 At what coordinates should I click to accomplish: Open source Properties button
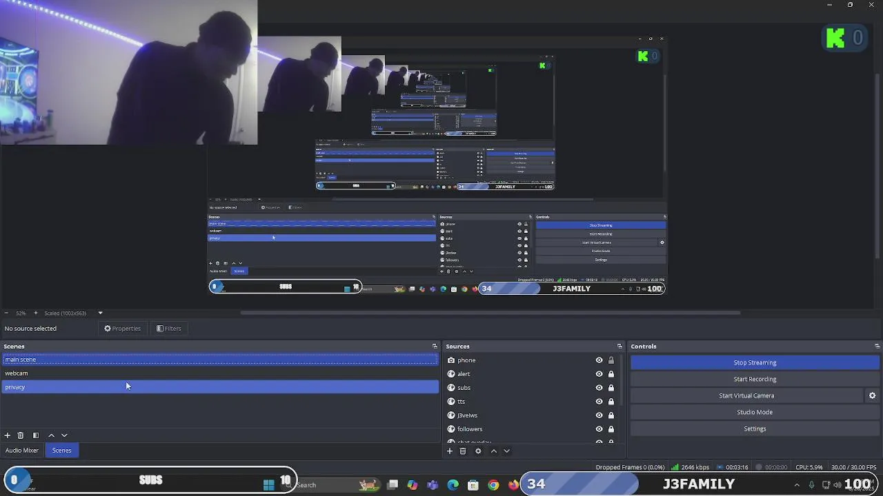122,329
